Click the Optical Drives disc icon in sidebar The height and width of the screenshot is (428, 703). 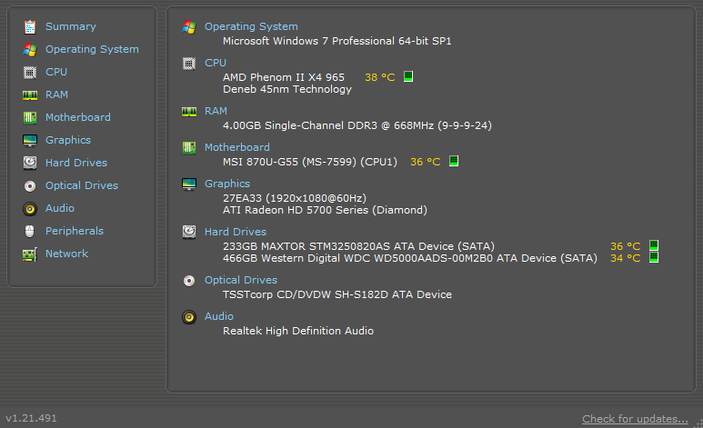pos(30,186)
